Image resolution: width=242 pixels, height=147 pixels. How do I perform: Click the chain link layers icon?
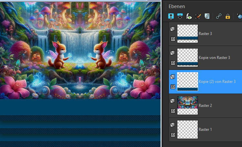(x=219, y=16)
